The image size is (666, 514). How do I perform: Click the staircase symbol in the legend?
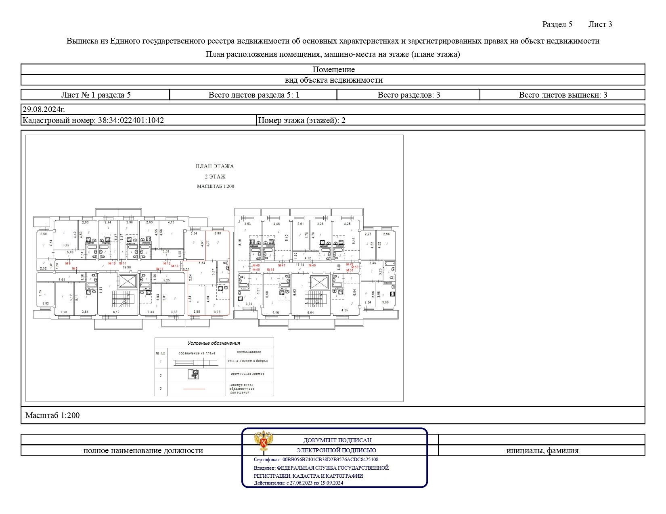pyautogui.click(x=193, y=375)
